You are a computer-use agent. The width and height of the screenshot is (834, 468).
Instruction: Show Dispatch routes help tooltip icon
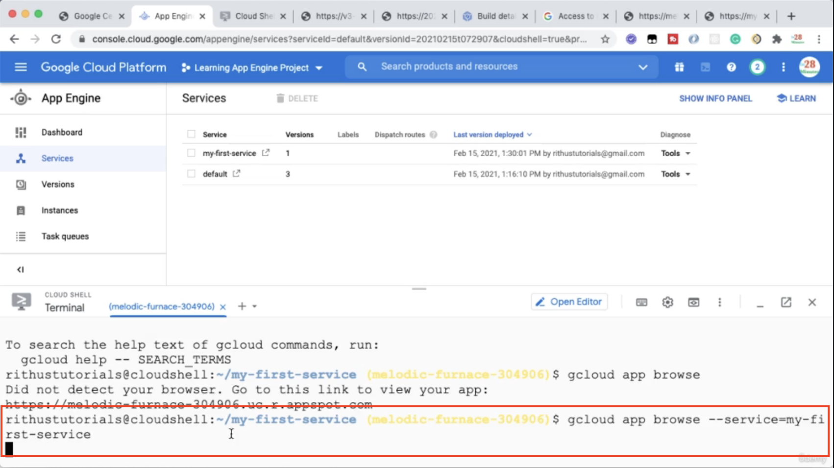click(433, 135)
